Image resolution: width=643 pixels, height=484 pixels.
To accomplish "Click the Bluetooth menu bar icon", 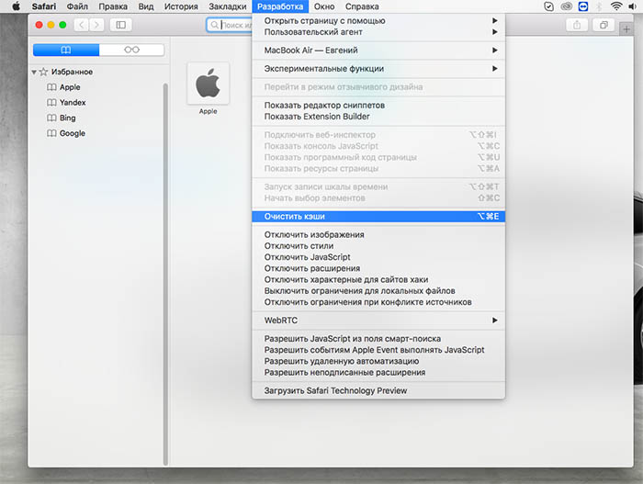I will coord(599,6).
